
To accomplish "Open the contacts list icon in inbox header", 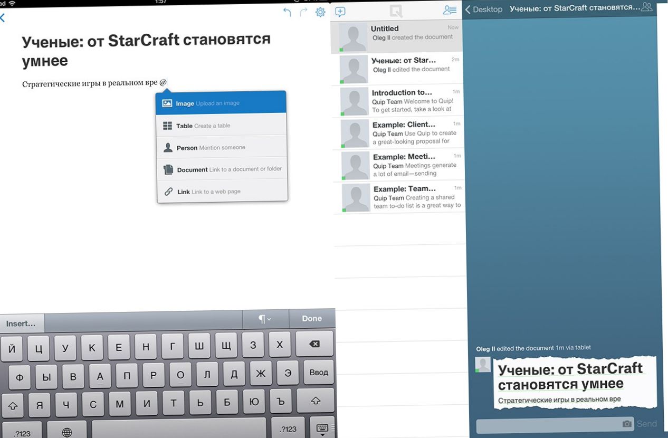I will [450, 9].
